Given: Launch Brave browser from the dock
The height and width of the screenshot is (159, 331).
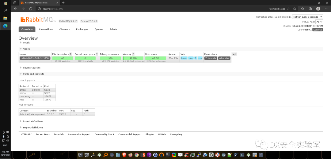Looking at the screenshot, I should pyautogui.click(x=124, y=155).
